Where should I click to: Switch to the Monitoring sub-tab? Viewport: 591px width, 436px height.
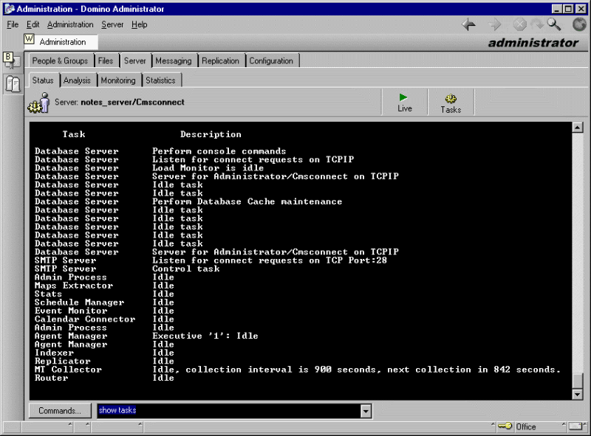[118, 80]
